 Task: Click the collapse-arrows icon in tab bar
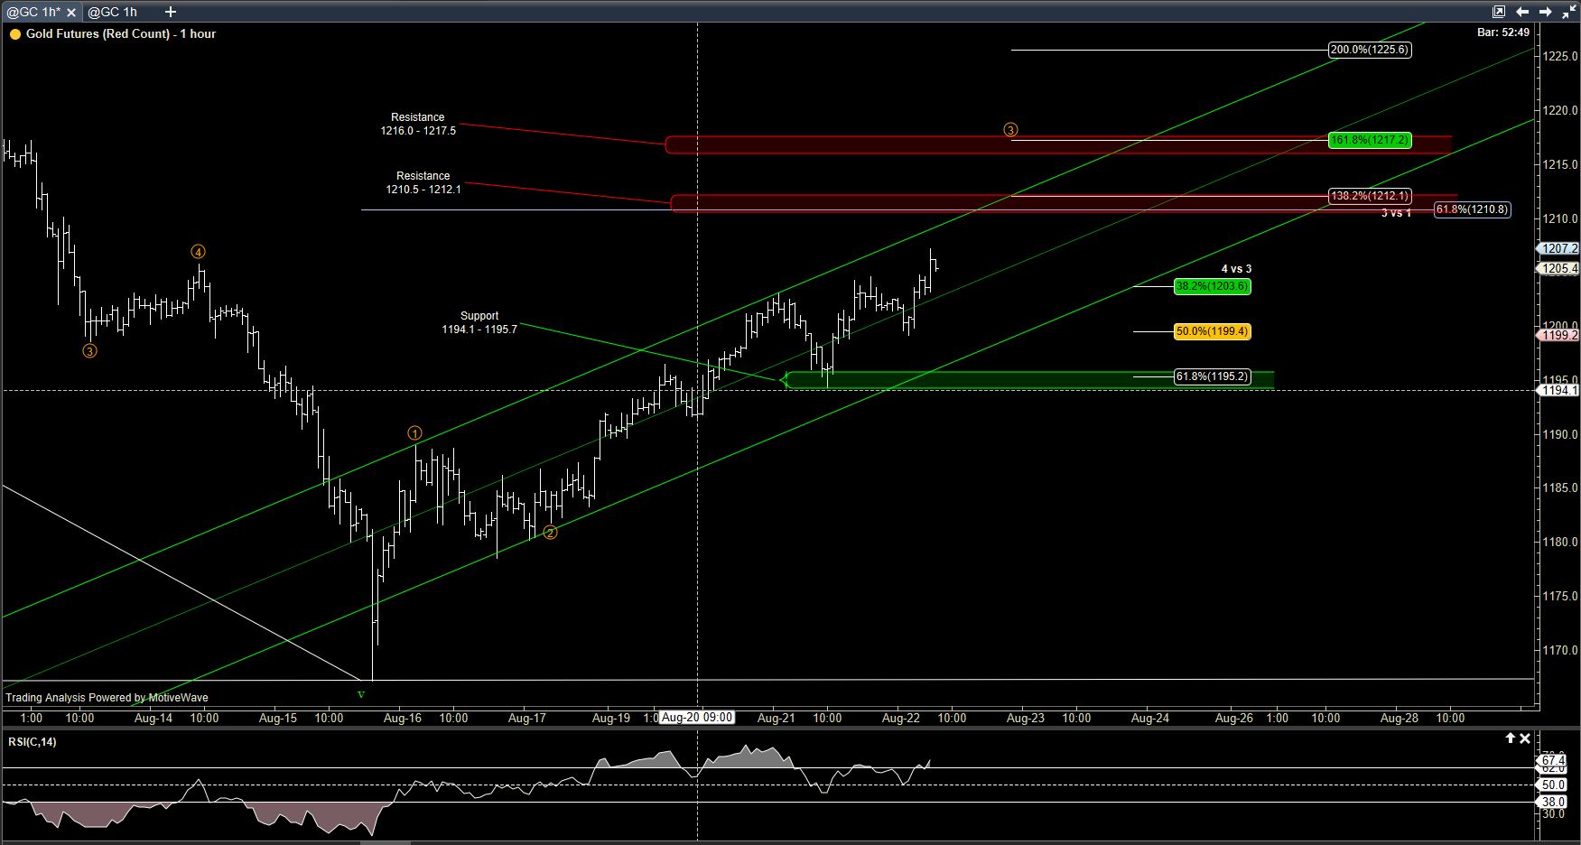tap(1567, 12)
